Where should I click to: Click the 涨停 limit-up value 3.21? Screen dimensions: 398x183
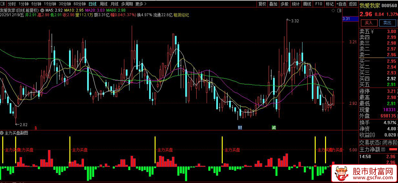[x=391, y=91]
